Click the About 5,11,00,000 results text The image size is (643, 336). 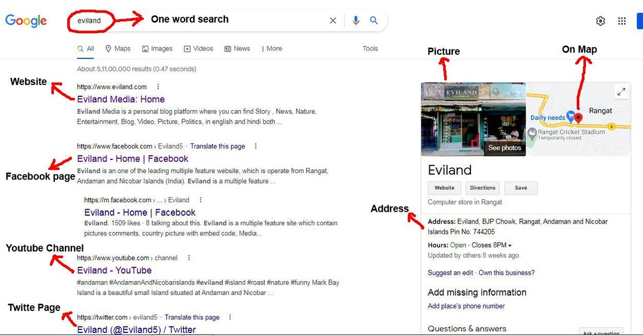point(136,69)
